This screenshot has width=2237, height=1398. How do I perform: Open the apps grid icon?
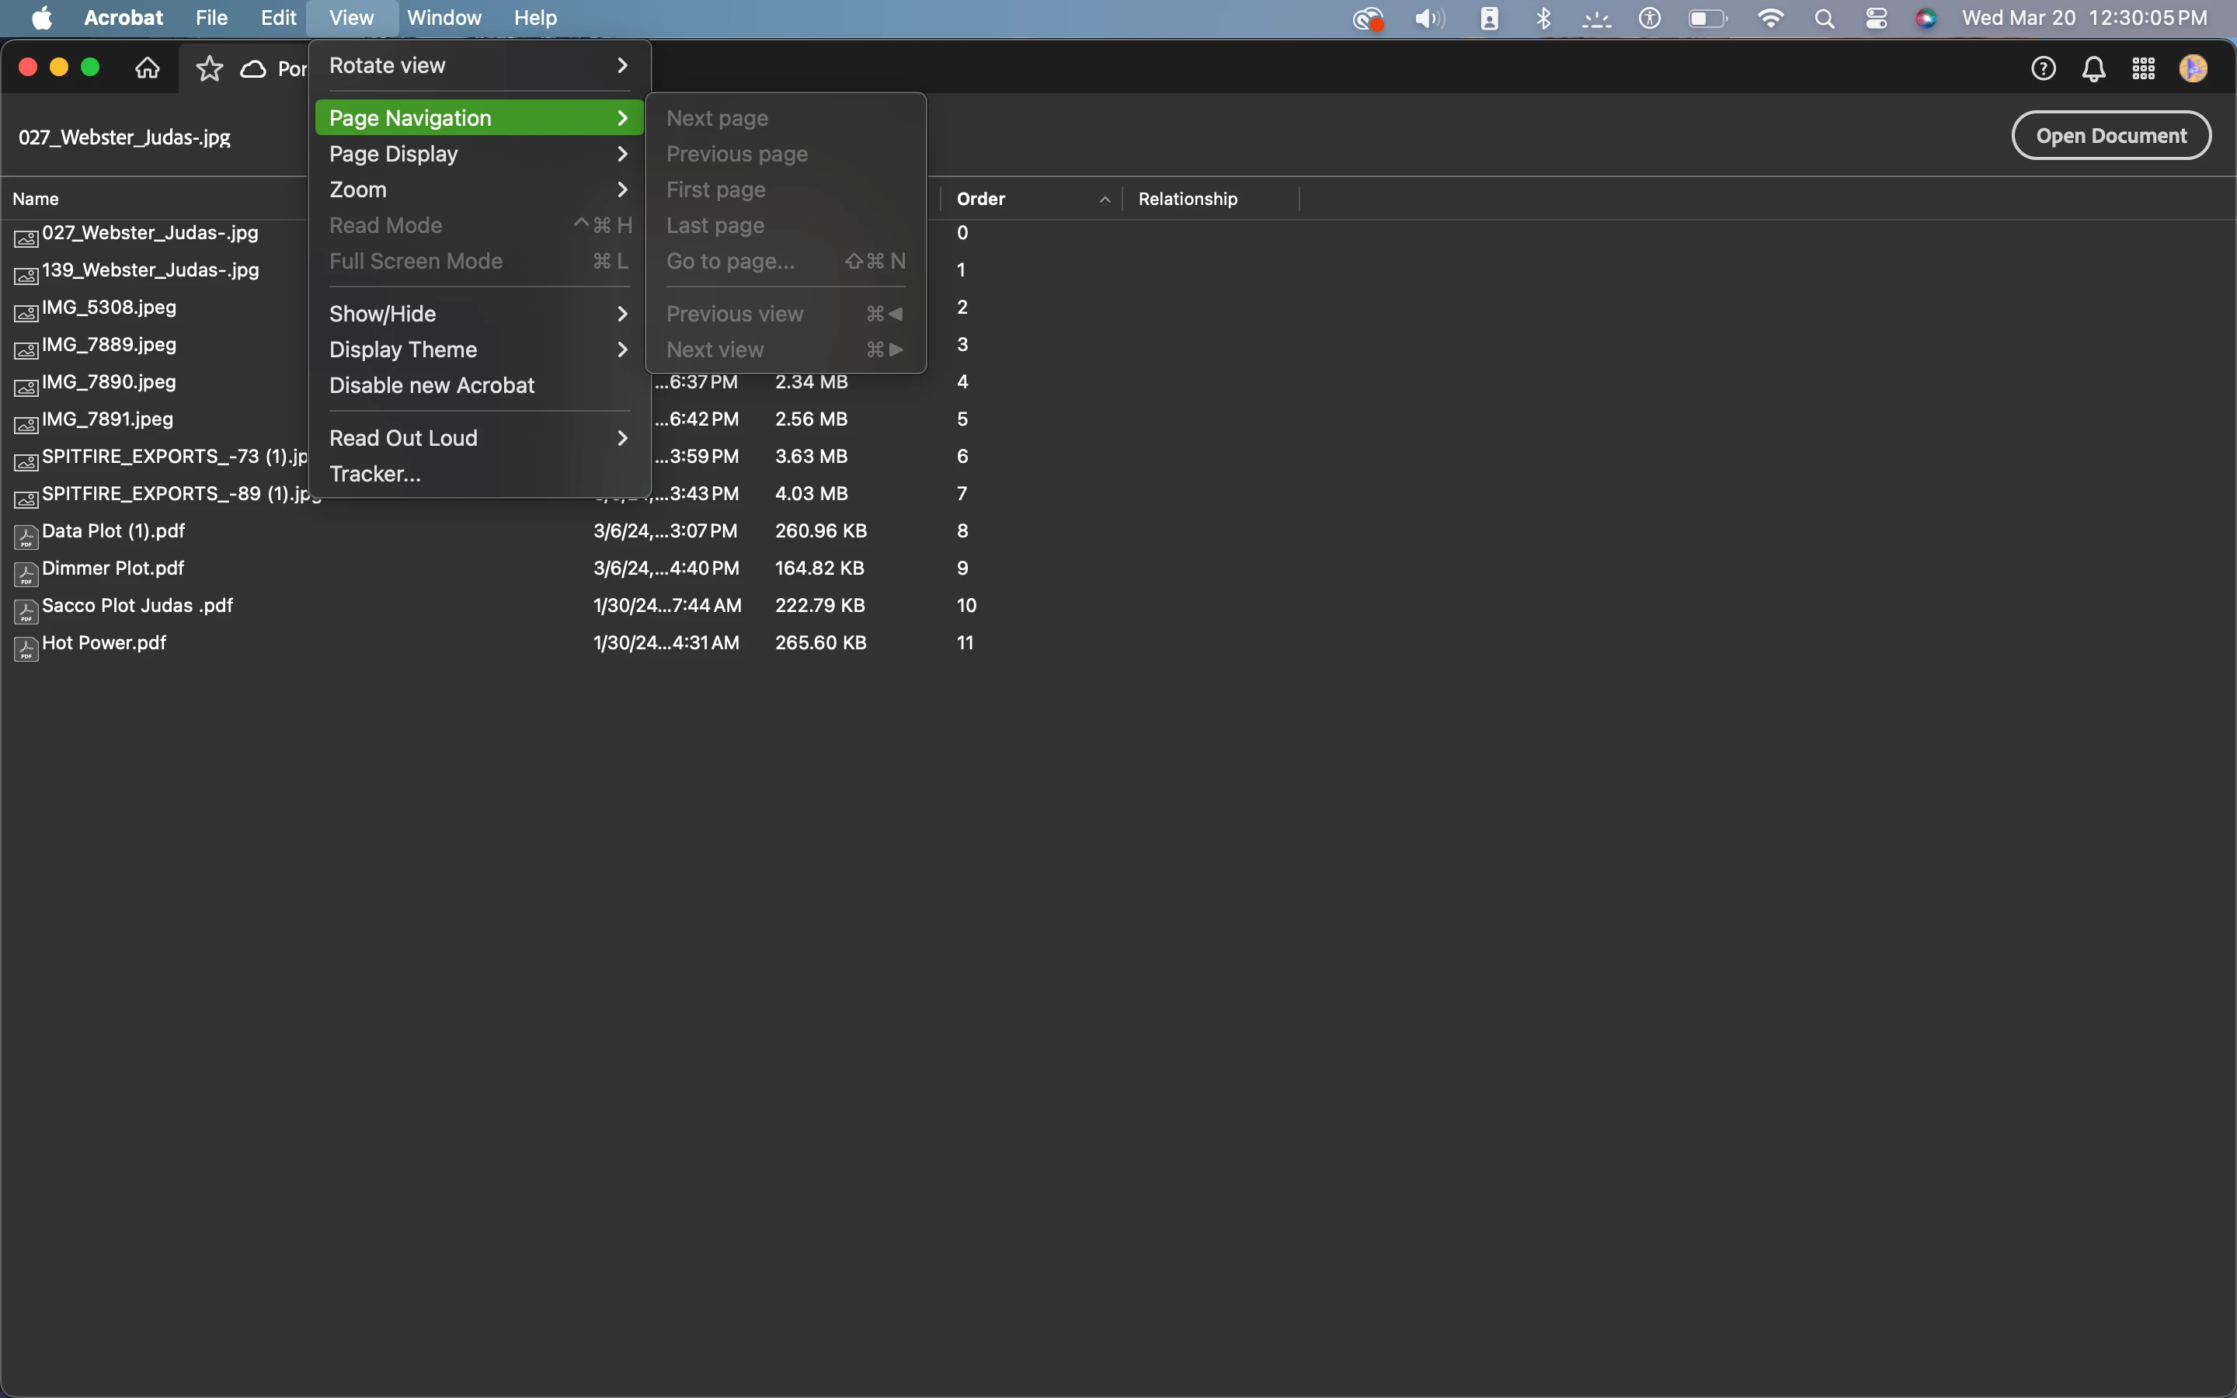point(2144,68)
